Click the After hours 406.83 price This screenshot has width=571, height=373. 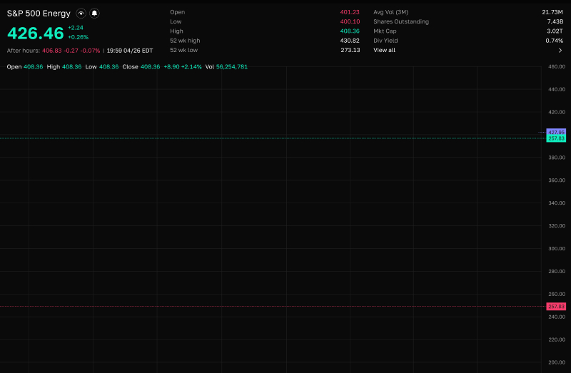pos(51,51)
